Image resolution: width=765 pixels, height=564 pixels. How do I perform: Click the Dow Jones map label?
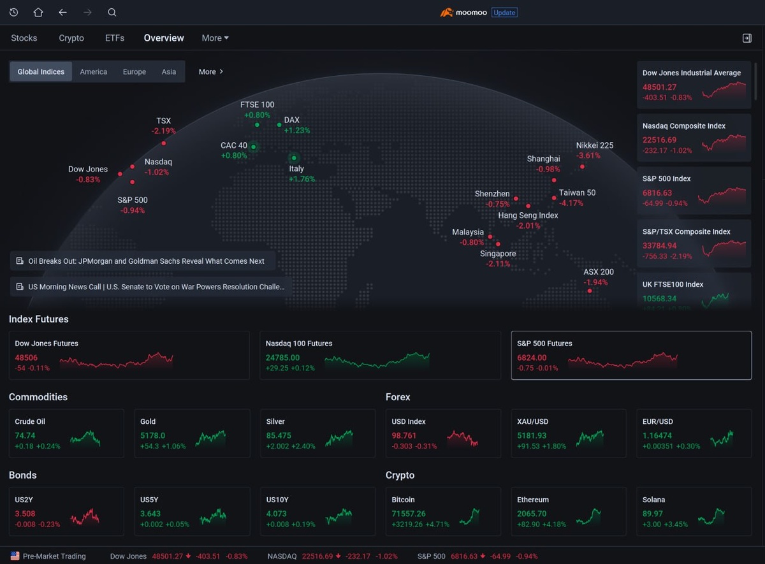coord(88,169)
